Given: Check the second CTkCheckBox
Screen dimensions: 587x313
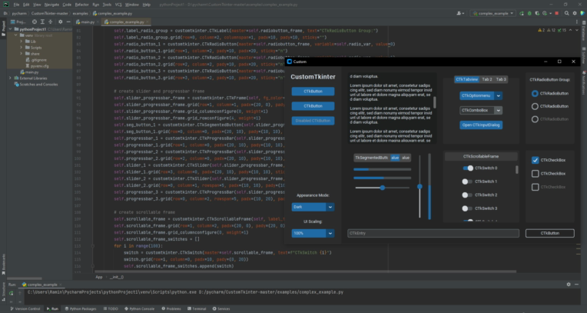Looking at the screenshot, I should 536,173.
